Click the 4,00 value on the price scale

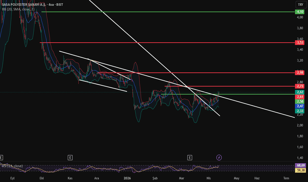tap(300, 17)
